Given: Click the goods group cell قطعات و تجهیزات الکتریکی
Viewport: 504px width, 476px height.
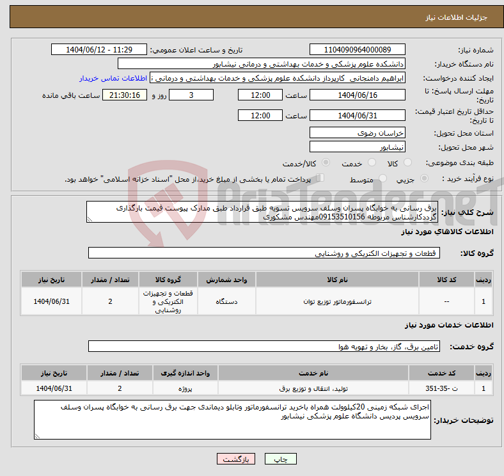Looking at the screenshot, I should (x=168, y=301).
